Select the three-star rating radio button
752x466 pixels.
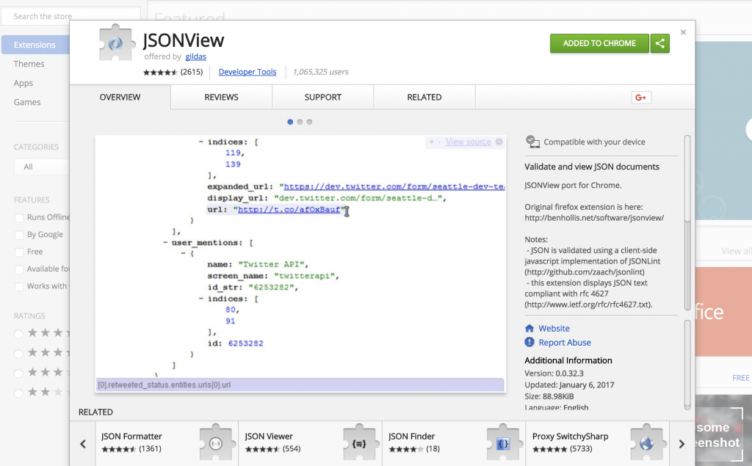[x=18, y=373]
